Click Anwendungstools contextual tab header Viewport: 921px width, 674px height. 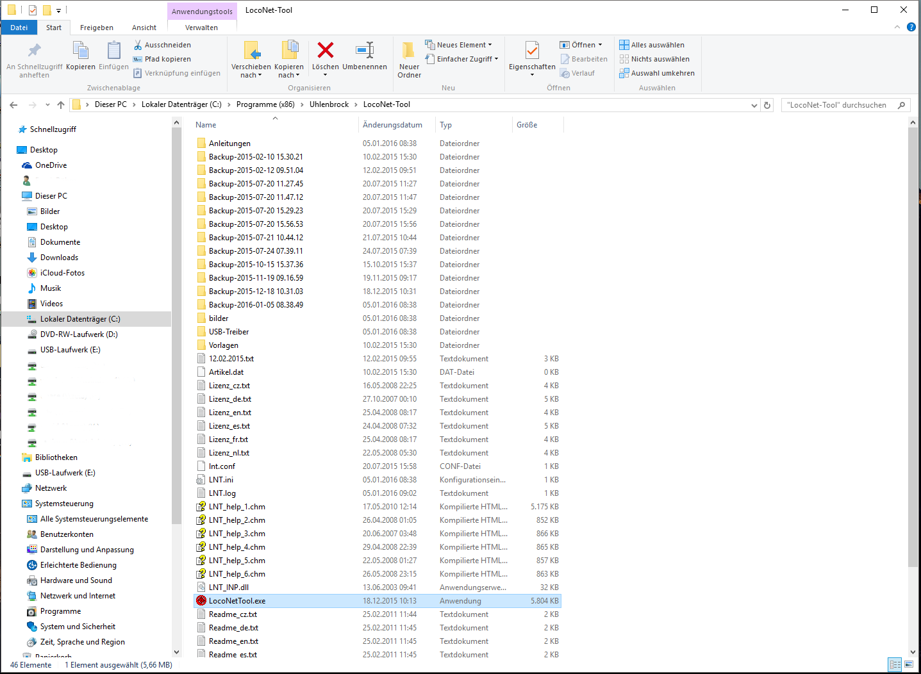[x=202, y=11]
